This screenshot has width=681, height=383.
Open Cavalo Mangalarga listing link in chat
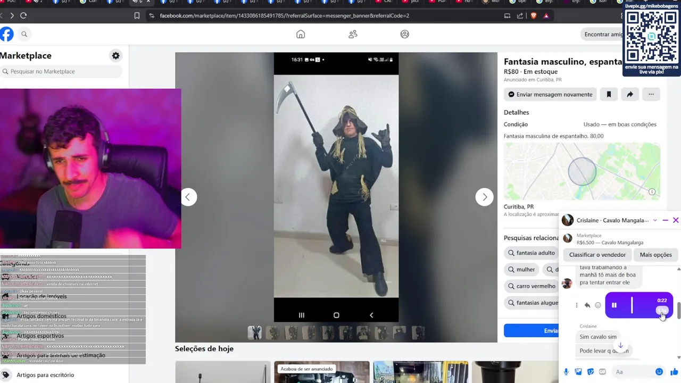click(x=610, y=243)
